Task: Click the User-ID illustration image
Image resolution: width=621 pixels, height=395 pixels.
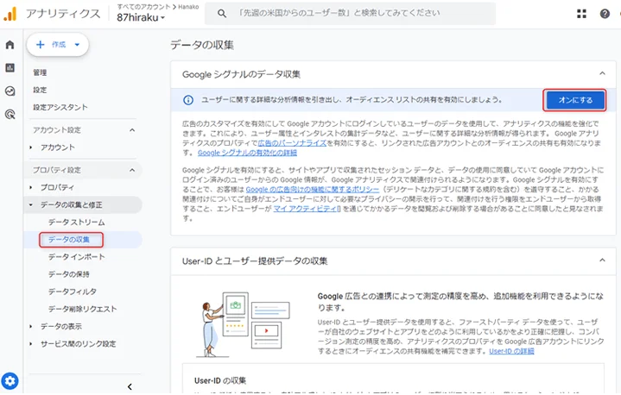Action: point(244,324)
